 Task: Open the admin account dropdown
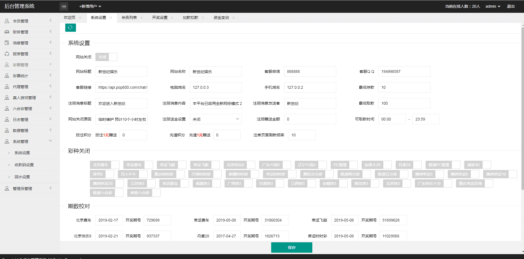click(493, 7)
